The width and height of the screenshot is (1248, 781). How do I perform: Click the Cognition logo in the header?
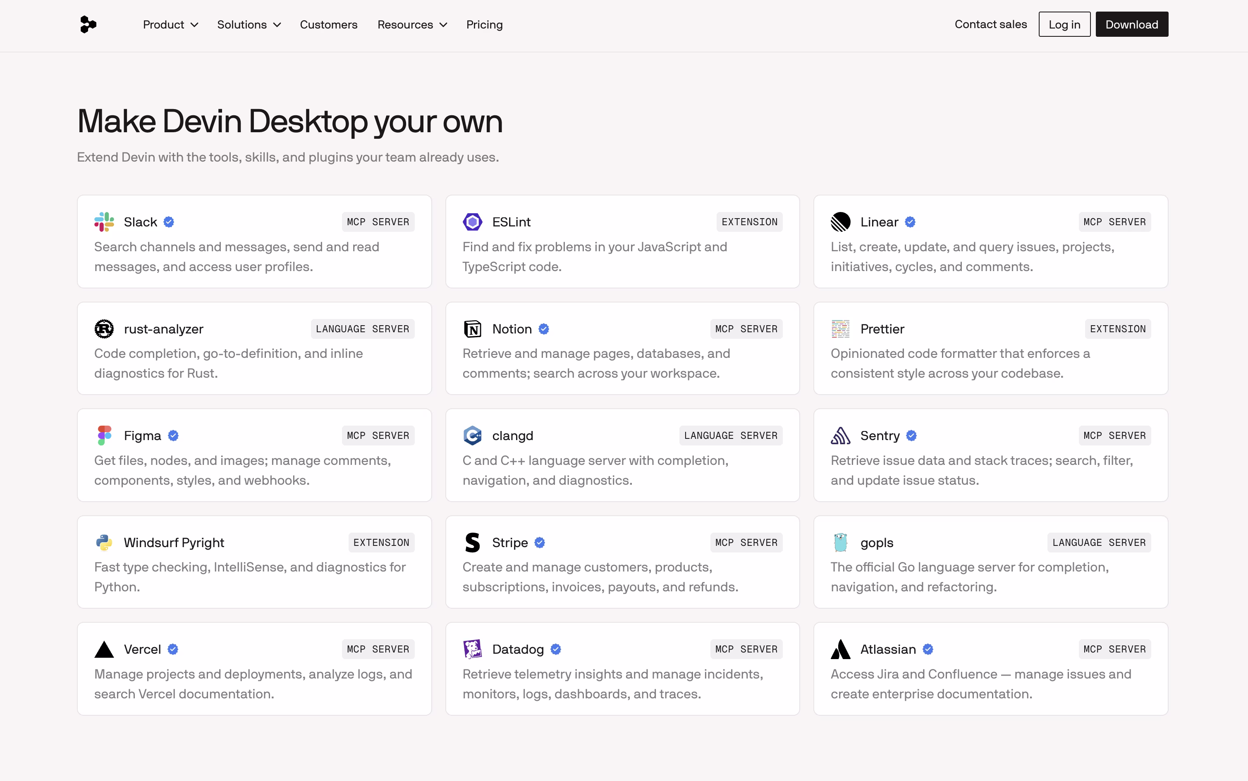tap(88, 24)
